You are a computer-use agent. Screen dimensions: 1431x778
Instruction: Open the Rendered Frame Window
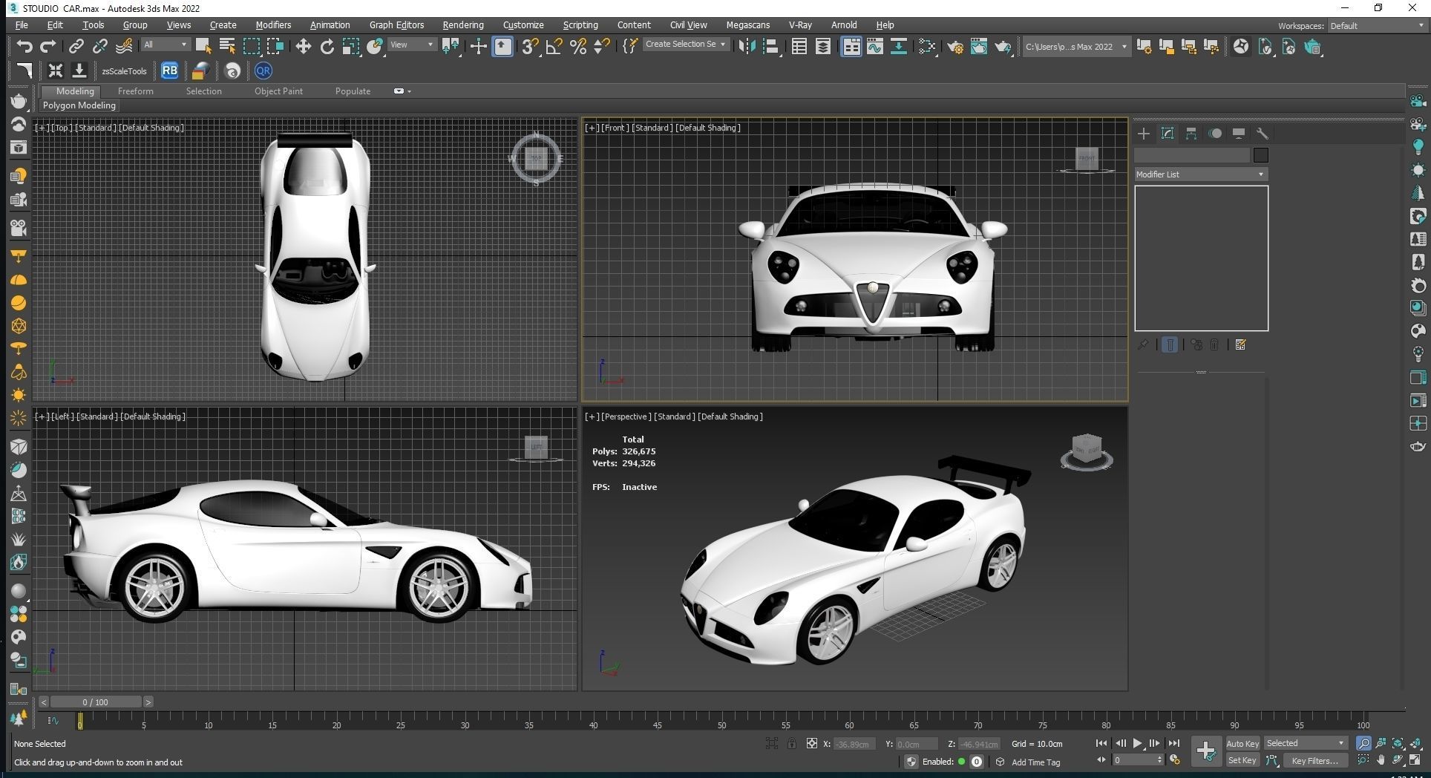point(979,47)
